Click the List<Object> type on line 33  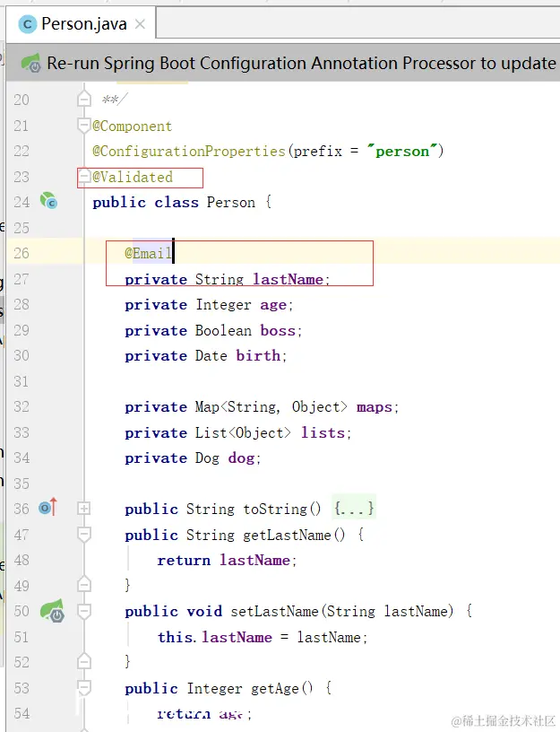coord(243,432)
